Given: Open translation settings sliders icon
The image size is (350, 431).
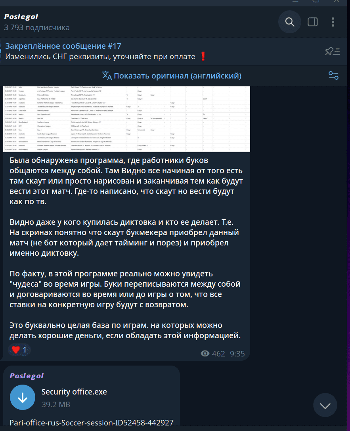Looking at the screenshot, I should point(333,75).
